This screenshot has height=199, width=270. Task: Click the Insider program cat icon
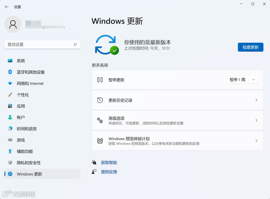pos(100,141)
